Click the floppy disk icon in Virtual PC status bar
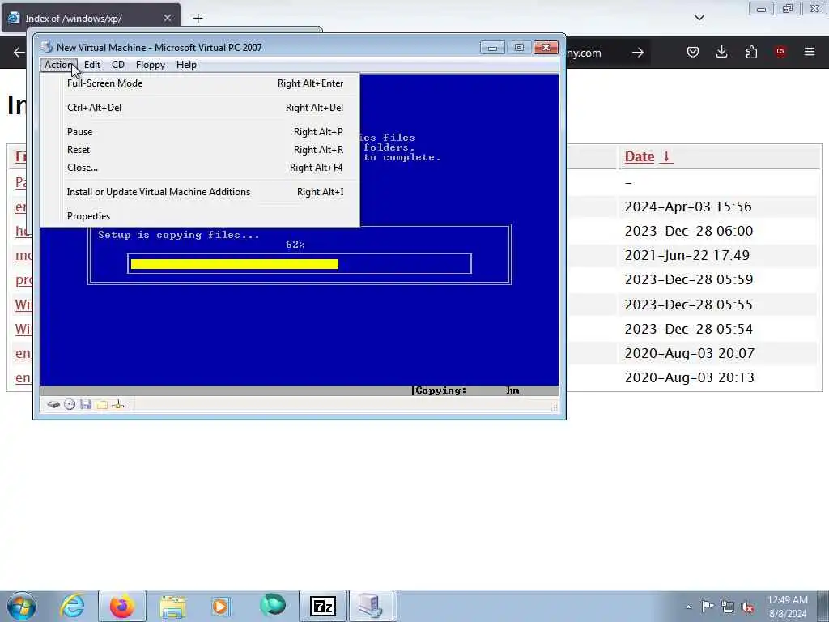This screenshot has height=622, width=829. click(x=86, y=405)
